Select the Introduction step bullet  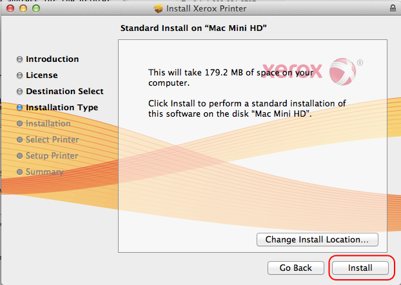(20, 59)
